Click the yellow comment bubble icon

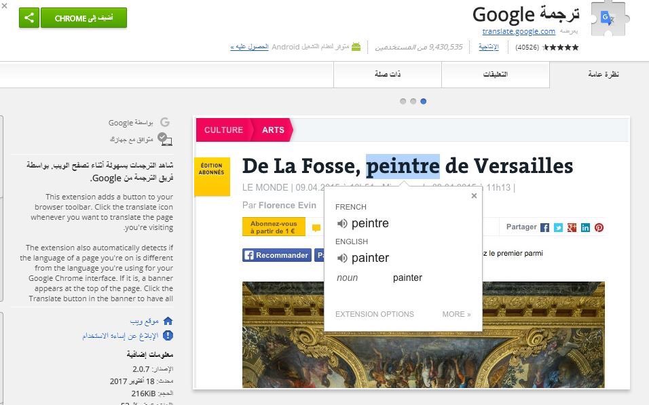tap(316, 228)
